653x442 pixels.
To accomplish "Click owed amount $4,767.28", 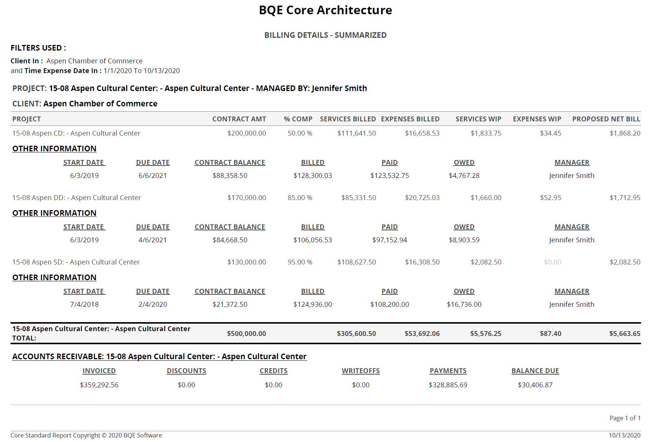I will click(464, 176).
